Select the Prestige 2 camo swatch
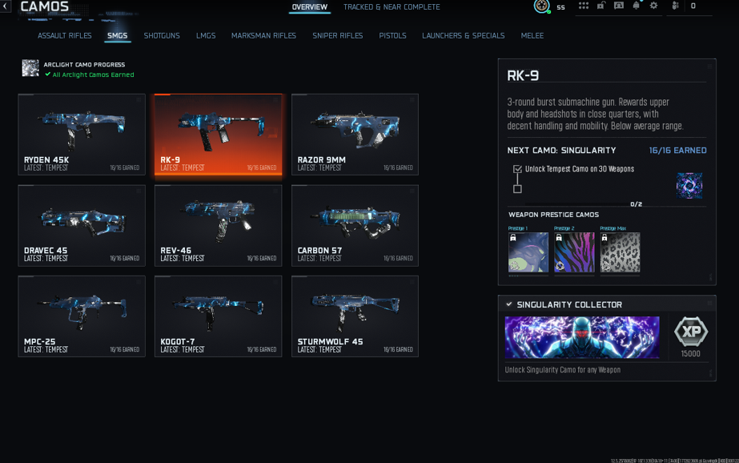Viewport: 739px width, 463px height. pyautogui.click(x=574, y=252)
